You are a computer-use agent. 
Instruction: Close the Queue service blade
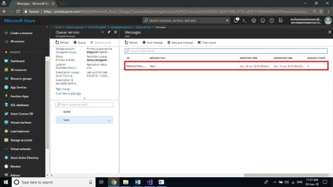115,32
